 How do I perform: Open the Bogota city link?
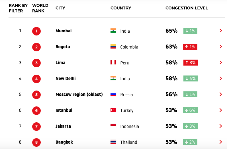click(63, 47)
